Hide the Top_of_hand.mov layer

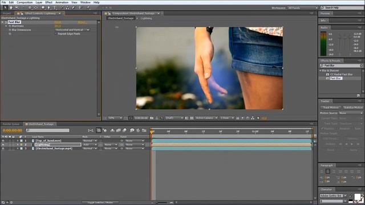(3, 141)
